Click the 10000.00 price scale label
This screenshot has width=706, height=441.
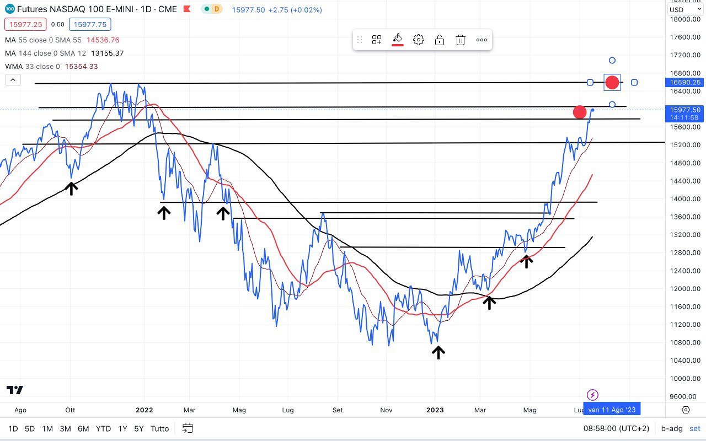pos(685,379)
